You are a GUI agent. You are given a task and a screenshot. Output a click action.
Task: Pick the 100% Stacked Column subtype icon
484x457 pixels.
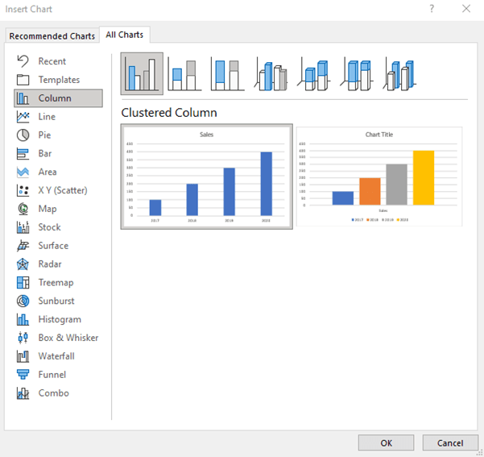(228, 74)
